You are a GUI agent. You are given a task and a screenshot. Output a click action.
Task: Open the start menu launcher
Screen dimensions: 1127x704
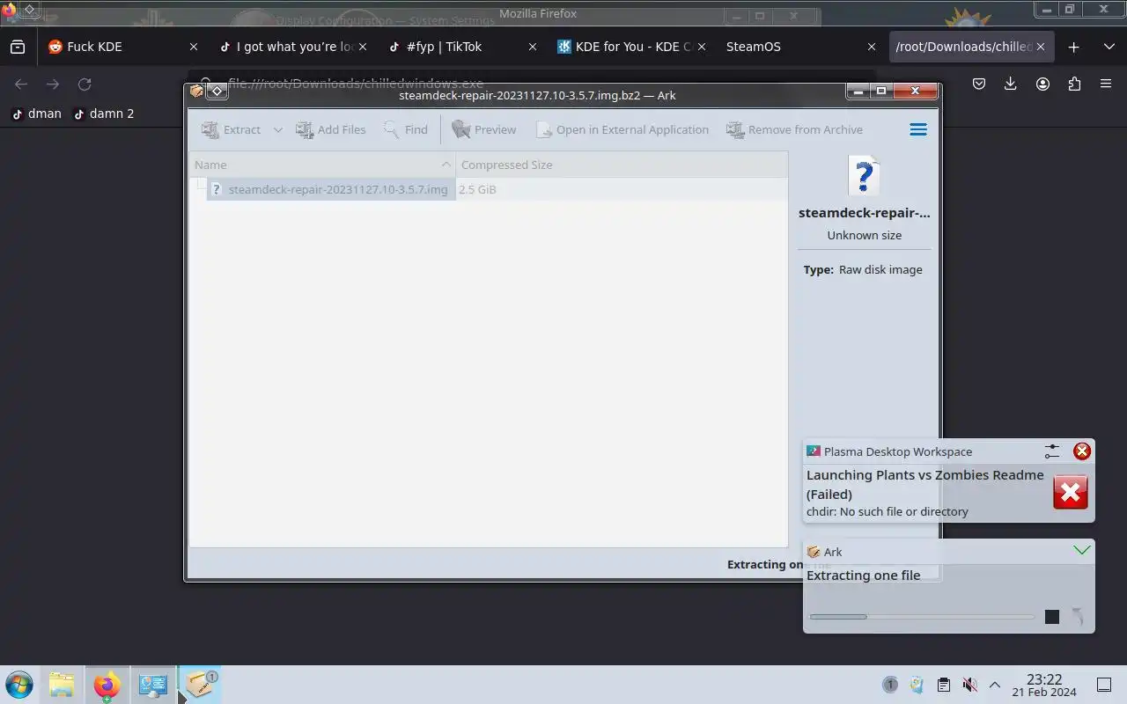pos(18,685)
